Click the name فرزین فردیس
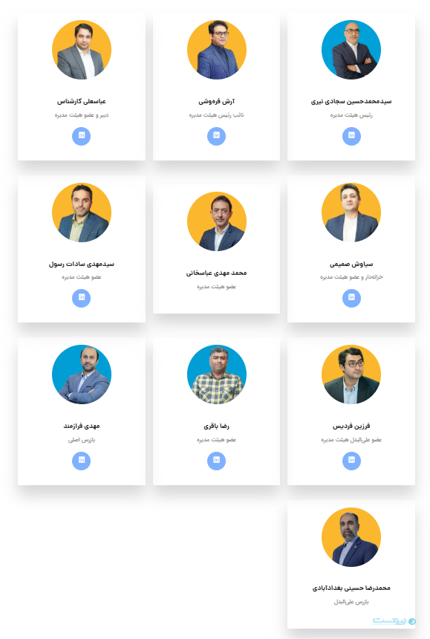The width and height of the screenshot is (430, 639). (x=351, y=426)
